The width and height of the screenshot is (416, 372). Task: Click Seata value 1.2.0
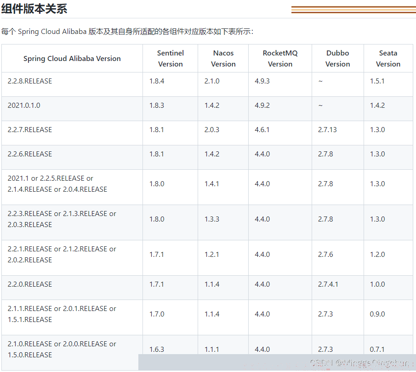377,255
